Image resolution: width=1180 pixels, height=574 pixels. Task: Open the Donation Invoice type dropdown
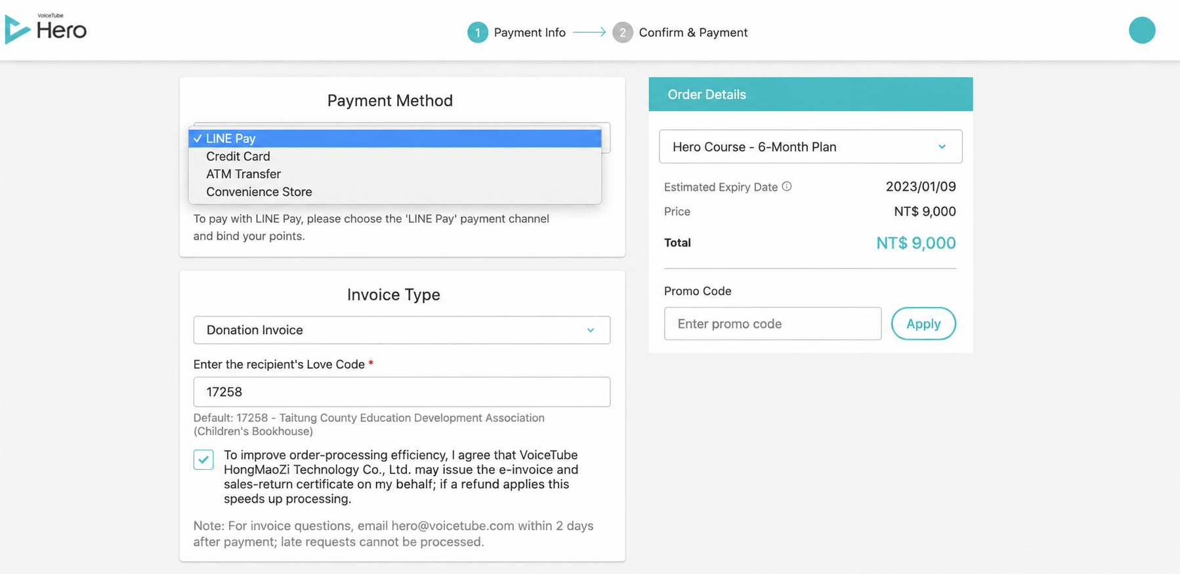(402, 330)
